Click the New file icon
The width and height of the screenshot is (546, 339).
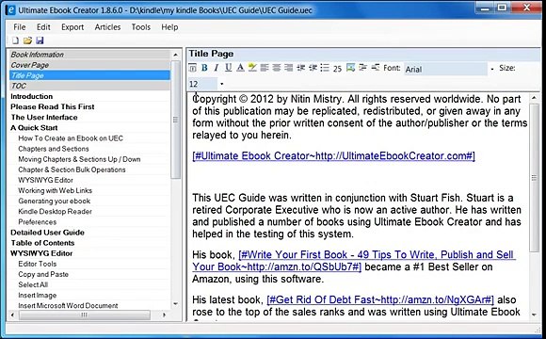click(15, 40)
